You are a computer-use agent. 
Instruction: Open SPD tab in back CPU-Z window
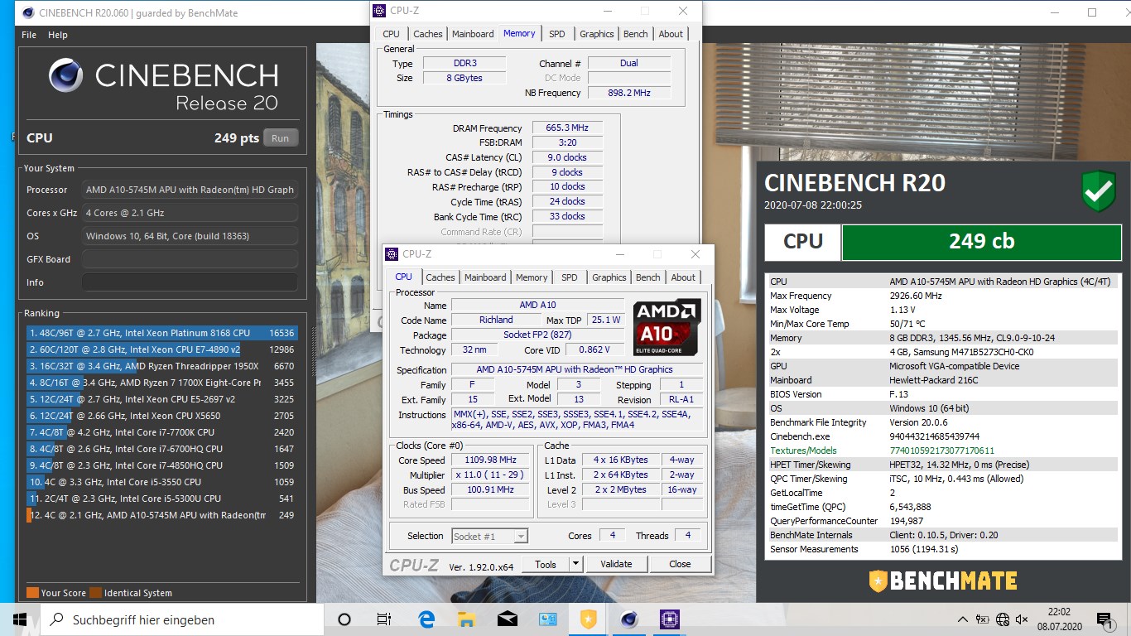557,34
